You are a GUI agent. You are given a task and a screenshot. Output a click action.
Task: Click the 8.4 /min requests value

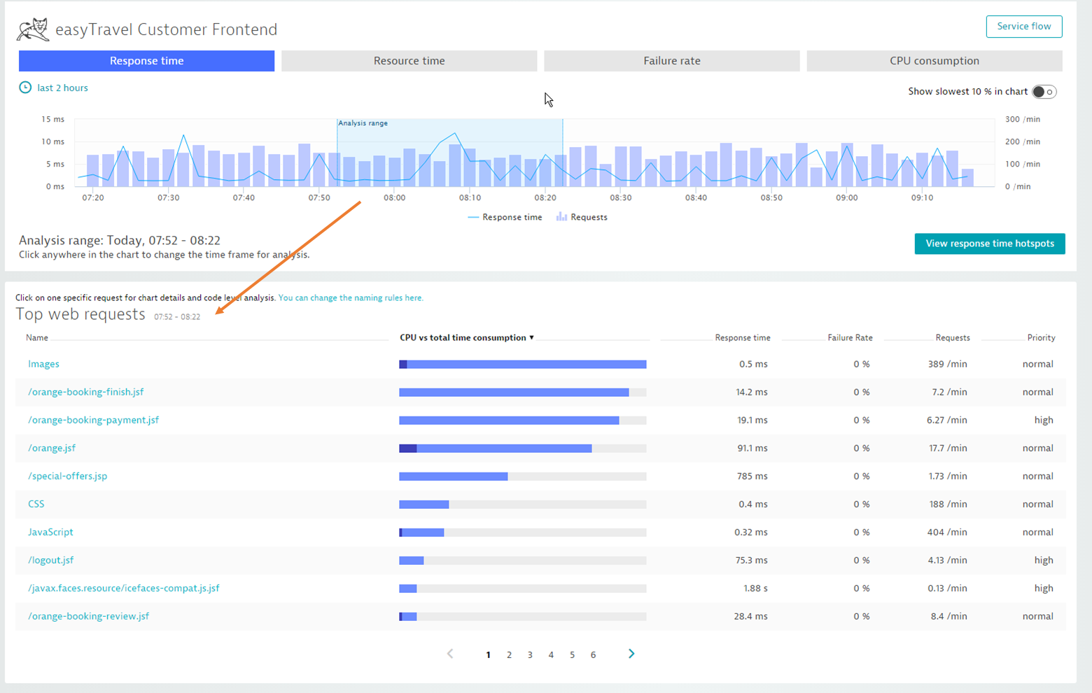pos(948,616)
